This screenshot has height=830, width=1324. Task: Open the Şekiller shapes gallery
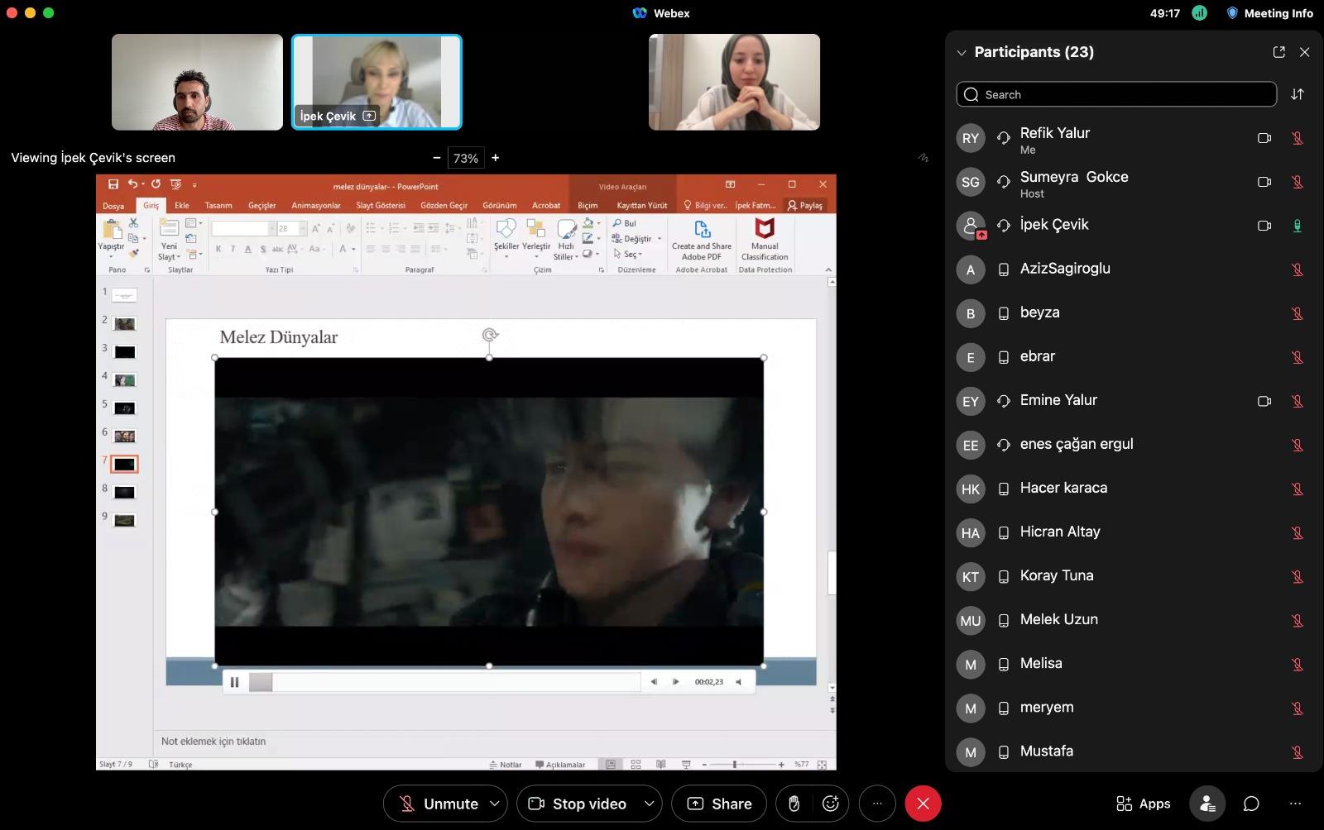[x=506, y=238]
